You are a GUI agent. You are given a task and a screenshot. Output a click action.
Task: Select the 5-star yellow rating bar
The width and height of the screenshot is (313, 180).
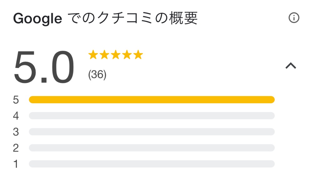tap(152, 100)
